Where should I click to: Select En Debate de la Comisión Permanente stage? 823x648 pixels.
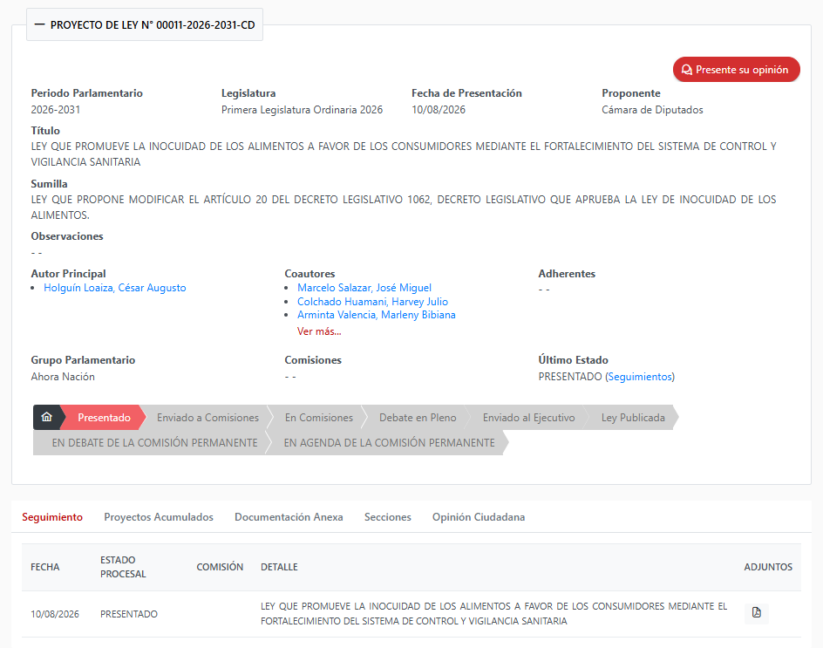click(x=154, y=443)
